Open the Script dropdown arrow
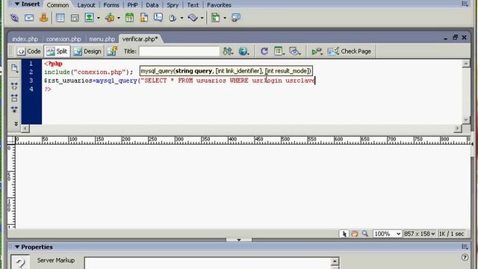The height and width of the screenshot is (269, 478). [x=202, y=18]
